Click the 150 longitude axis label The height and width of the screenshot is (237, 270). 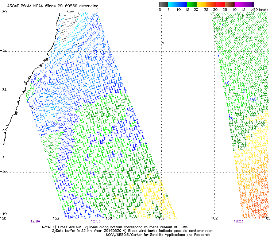(3, 218)
